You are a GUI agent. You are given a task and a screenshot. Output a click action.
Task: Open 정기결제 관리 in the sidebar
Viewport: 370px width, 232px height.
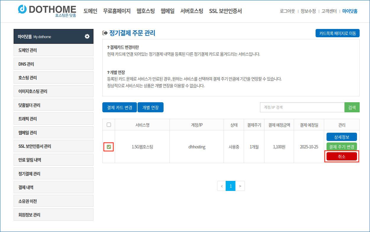click(x=54, y=174)
